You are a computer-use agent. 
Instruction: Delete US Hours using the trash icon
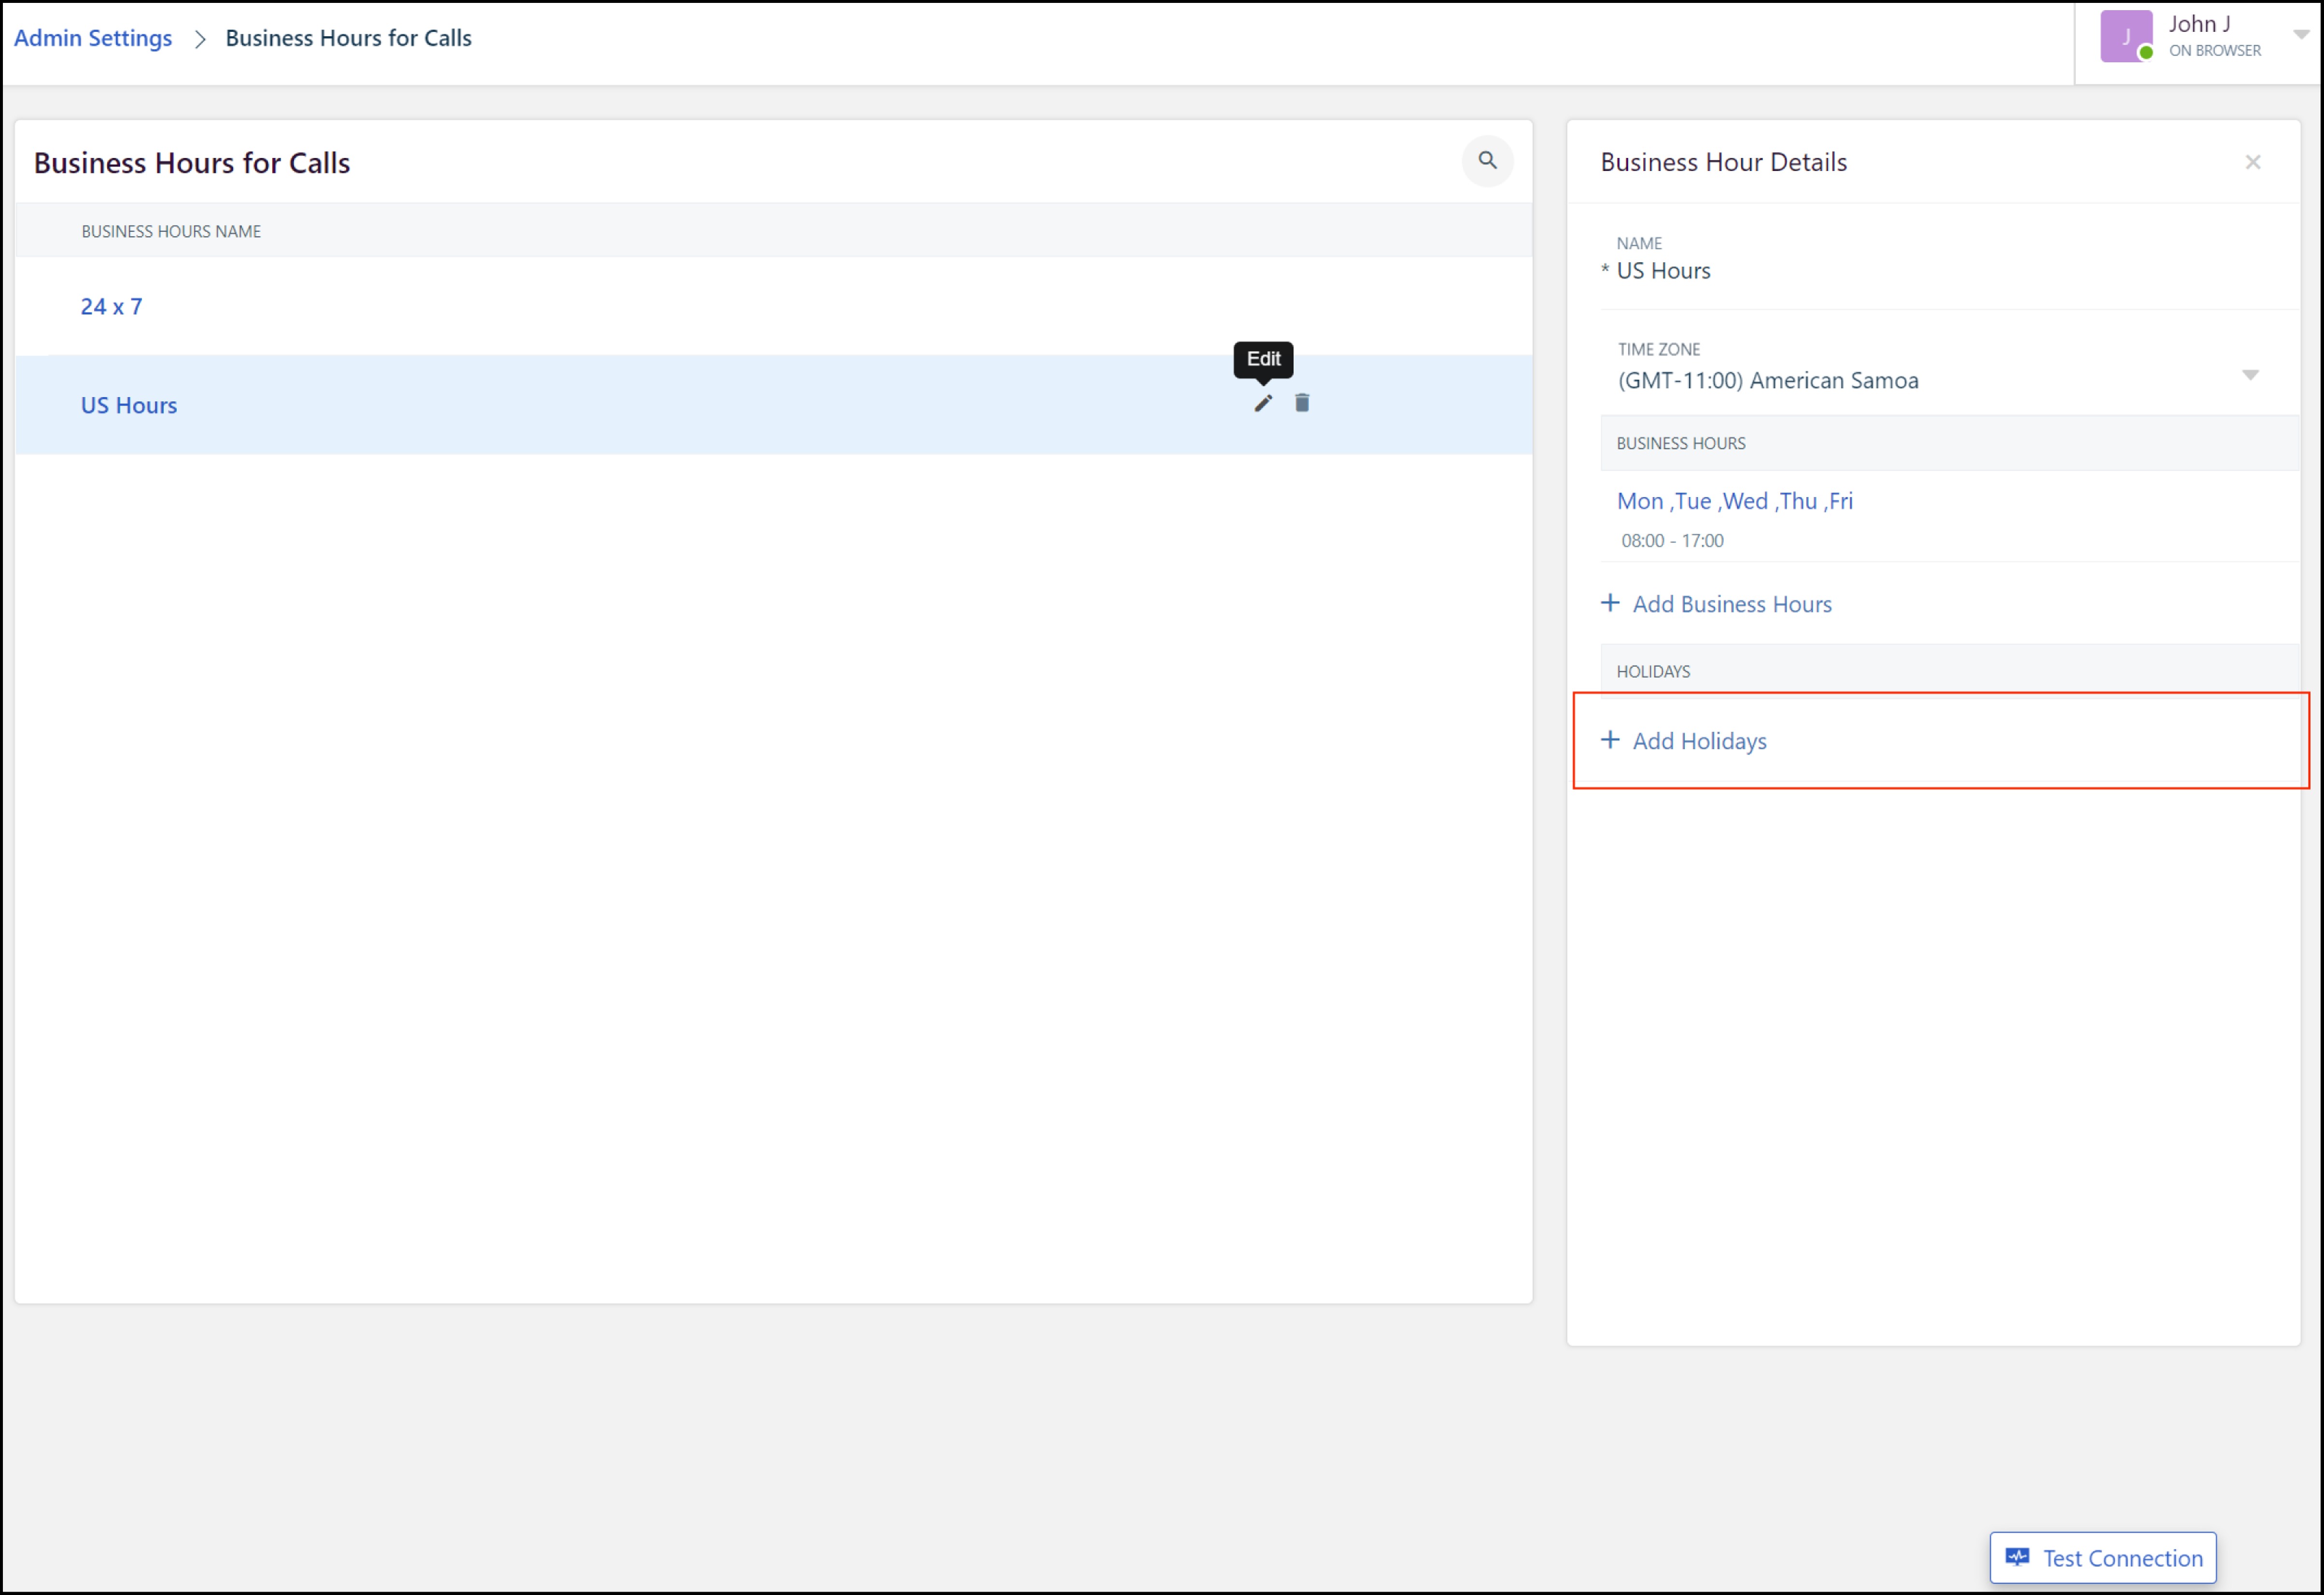click(x=1302, y=403)
